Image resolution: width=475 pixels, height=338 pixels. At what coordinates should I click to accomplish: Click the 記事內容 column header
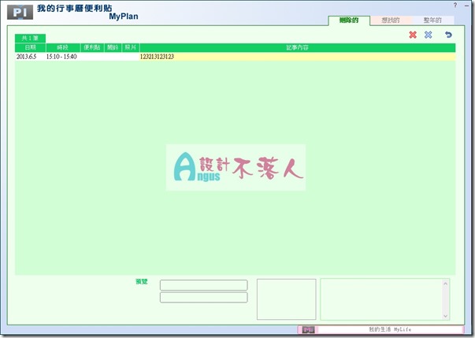297,48
